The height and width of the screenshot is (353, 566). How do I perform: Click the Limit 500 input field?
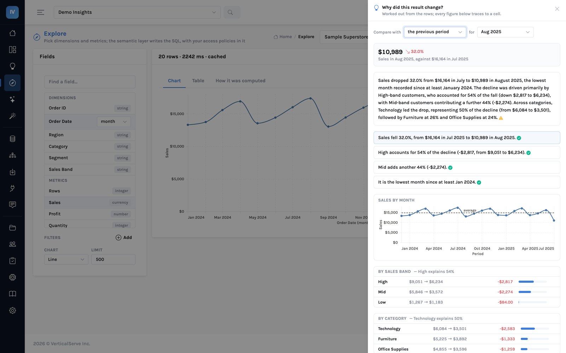113,259
